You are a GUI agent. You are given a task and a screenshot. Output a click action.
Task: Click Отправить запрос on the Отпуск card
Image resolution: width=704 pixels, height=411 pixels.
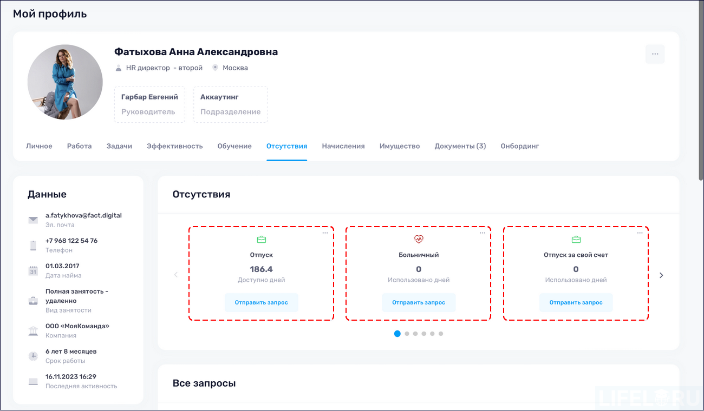click(x=262, y=302)
